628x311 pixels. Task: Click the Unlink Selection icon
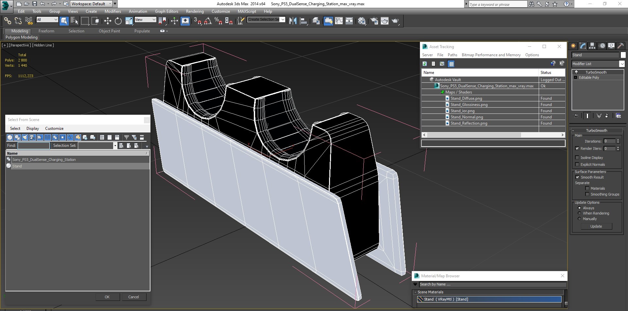tap(18, 21)
